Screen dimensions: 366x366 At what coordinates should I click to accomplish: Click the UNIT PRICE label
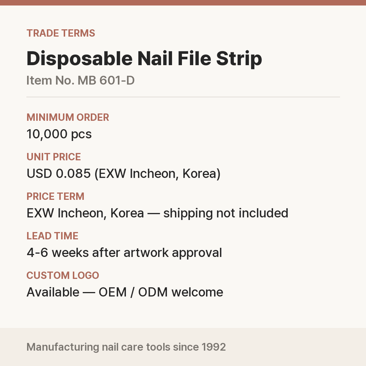(x=54, y=157)
